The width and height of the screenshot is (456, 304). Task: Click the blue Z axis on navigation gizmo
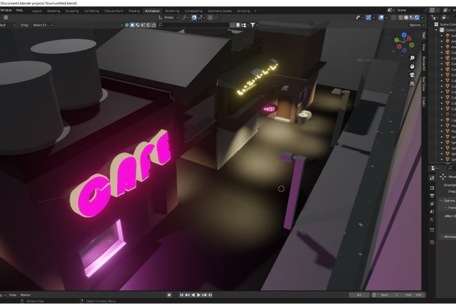click(404, 35)
